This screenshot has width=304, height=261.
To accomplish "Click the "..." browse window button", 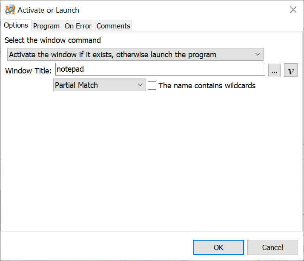I will tap(275, 70).
